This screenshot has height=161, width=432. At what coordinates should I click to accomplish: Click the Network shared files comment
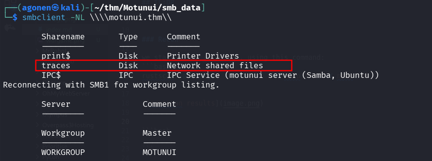[215, 65]
